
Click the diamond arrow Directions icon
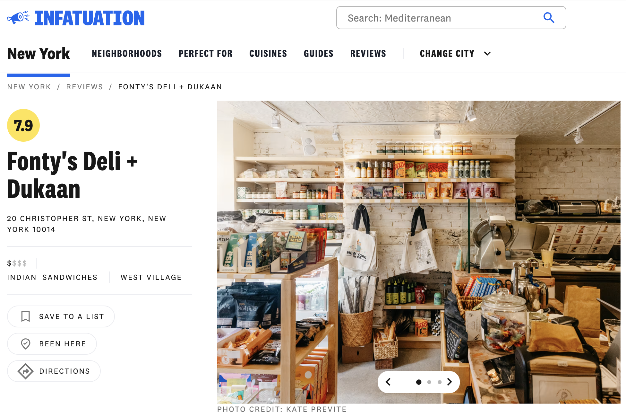pos(26,371)
